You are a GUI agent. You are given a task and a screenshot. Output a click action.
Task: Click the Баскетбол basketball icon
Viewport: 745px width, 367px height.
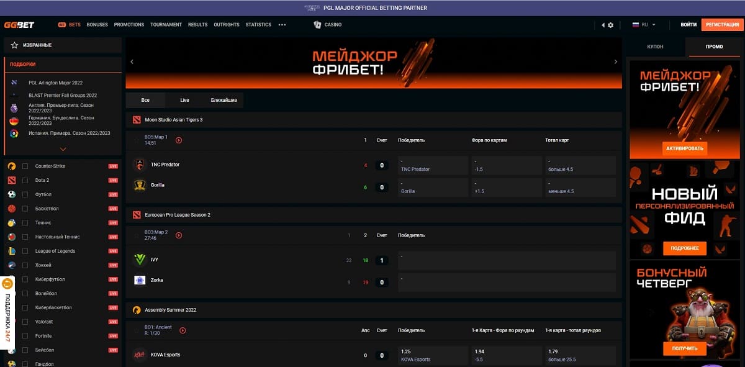(12, 209)
